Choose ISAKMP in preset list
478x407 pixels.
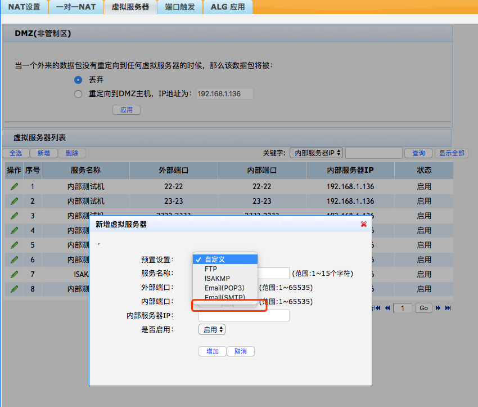click(x=226, y=278)
